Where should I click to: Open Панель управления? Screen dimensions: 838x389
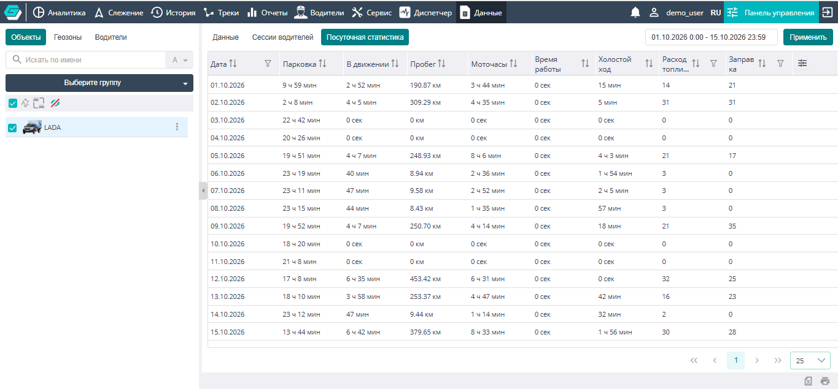[770, 12]
